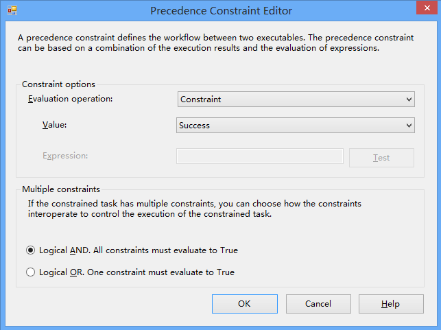Expand the Evaluation operation dropdown arrow
Viewport: 441px width, 330px height.
[409, 99]
